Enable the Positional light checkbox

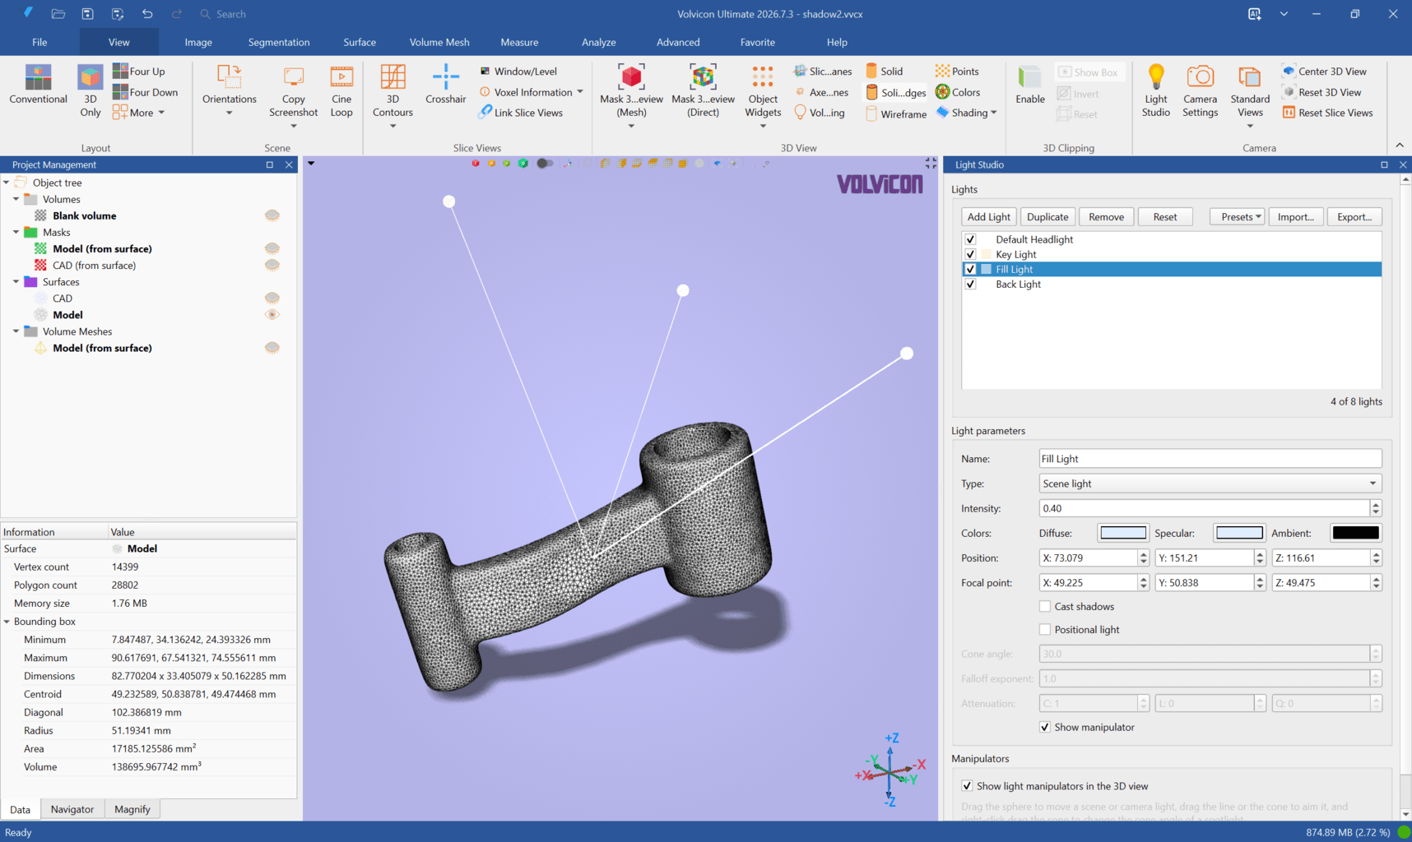[1045, 630]
